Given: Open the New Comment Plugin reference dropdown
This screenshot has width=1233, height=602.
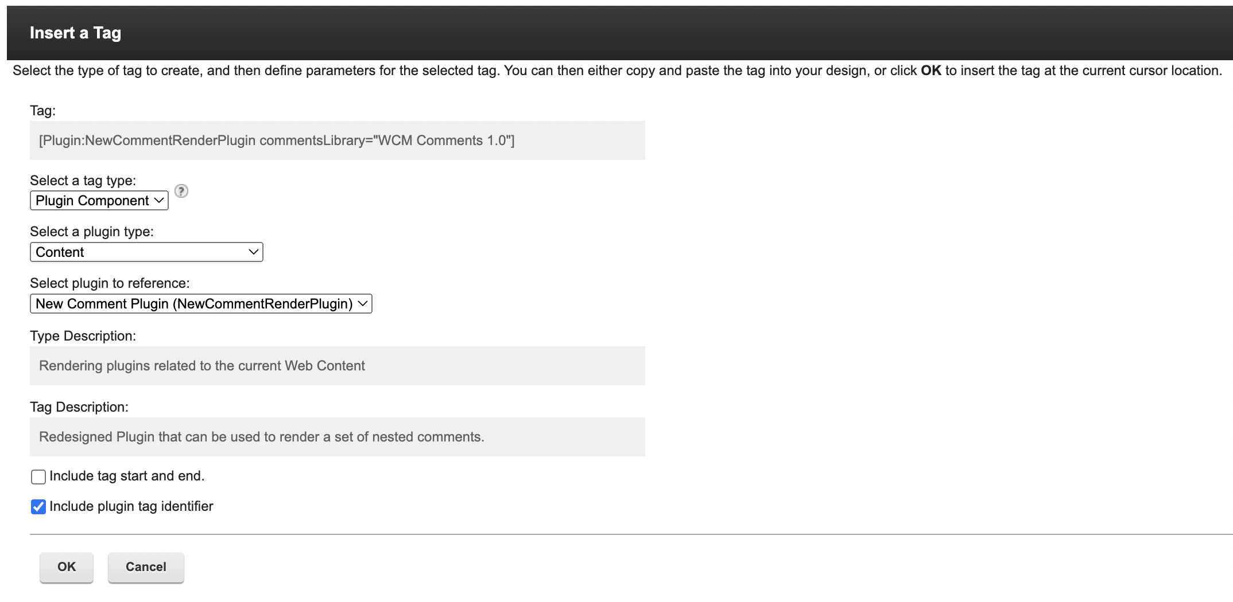Looking at the screenshot, I should tap(201, 304).
